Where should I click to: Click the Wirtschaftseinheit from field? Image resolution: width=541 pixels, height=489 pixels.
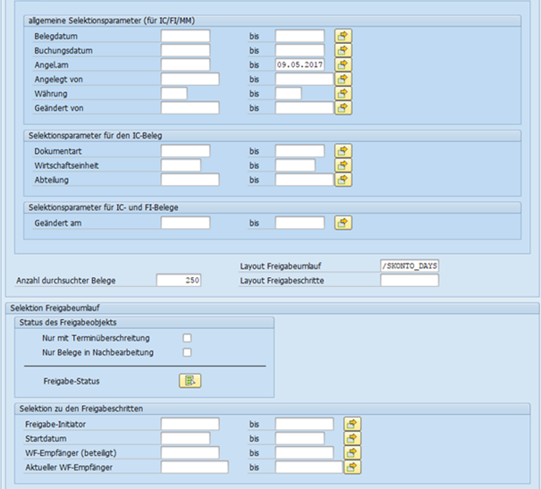(x=181, y=165)
